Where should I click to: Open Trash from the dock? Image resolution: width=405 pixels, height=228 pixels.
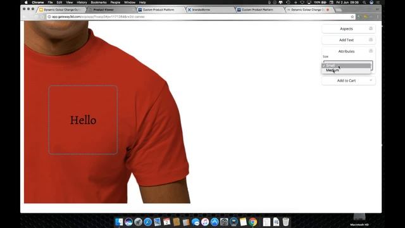pyautogui.click(x=285, y=222)
